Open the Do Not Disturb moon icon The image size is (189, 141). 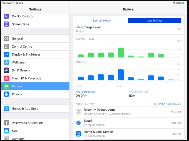point(7,16)
